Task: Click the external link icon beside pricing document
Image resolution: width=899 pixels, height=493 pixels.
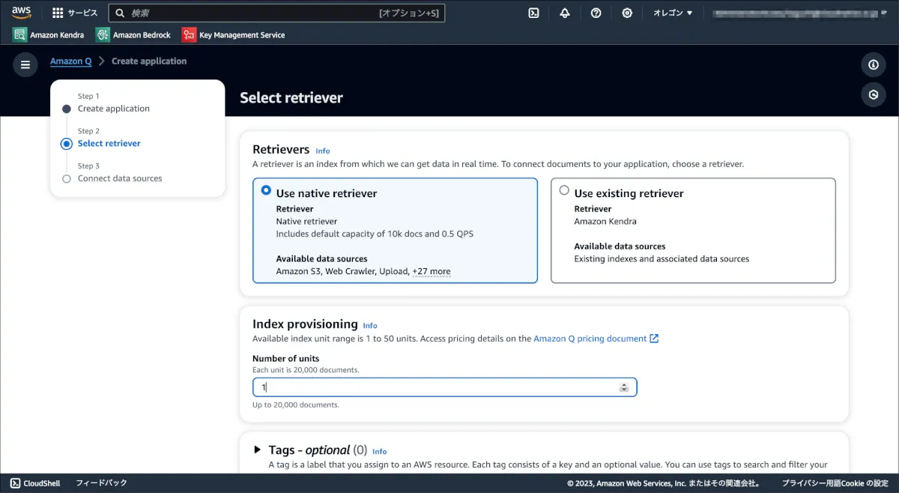Action: pos(654,339)
